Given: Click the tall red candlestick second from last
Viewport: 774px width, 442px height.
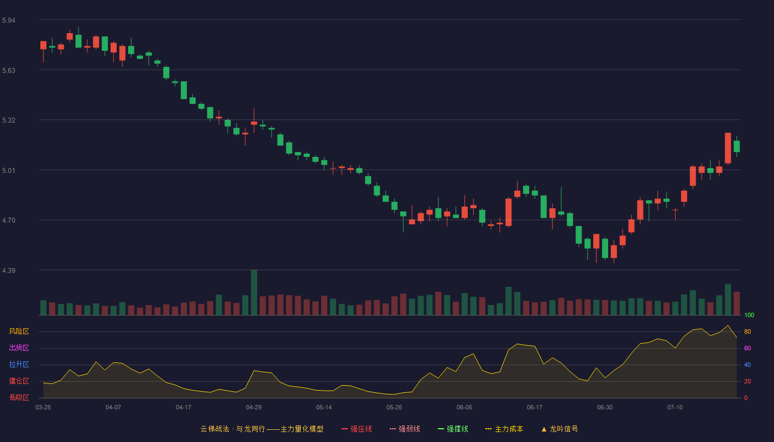Looking at the screenshot, I should pyautogui.click(x=728, y=148).
